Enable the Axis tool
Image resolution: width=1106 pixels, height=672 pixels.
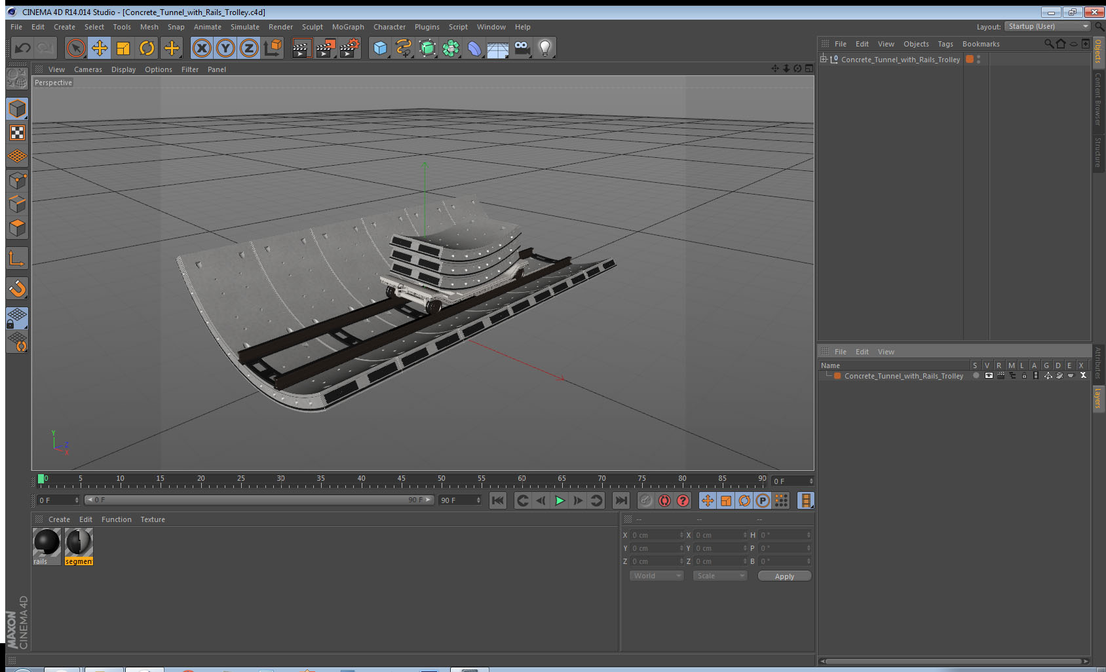17,258
